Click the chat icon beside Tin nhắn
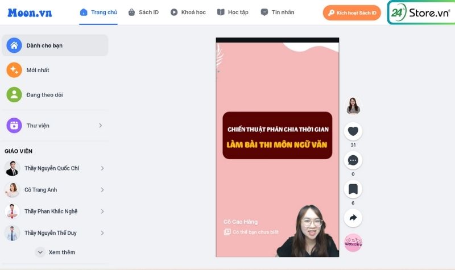The height and width of the screenshot is (270, 455). pyautogui.click(x=264, y=12)
